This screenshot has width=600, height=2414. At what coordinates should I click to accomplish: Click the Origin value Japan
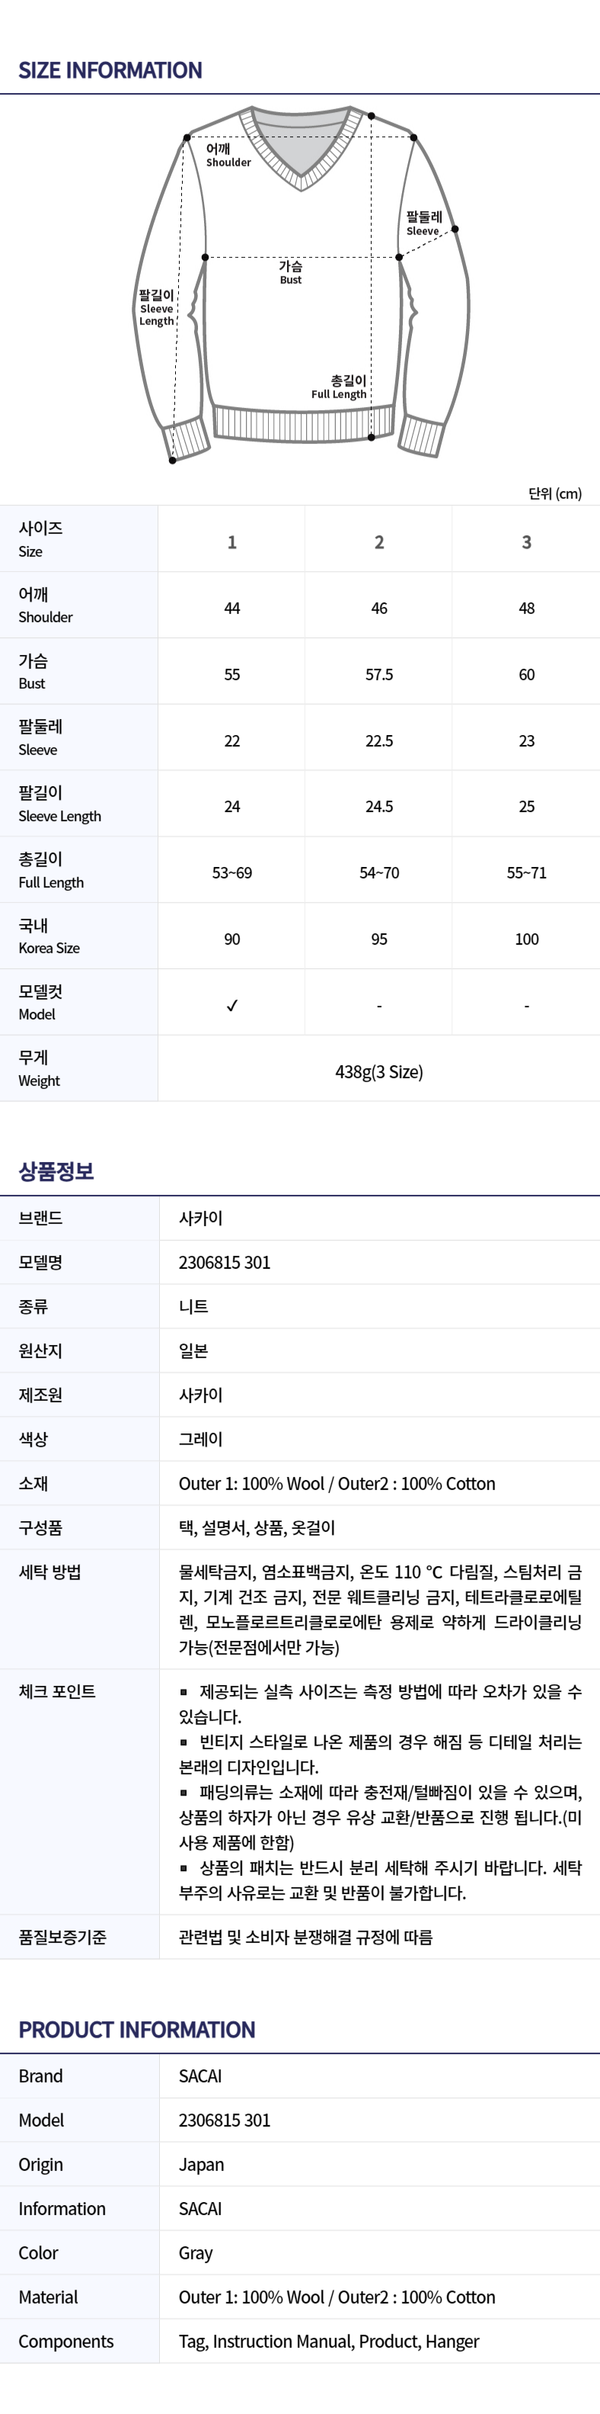click(x=201, y=2165)
